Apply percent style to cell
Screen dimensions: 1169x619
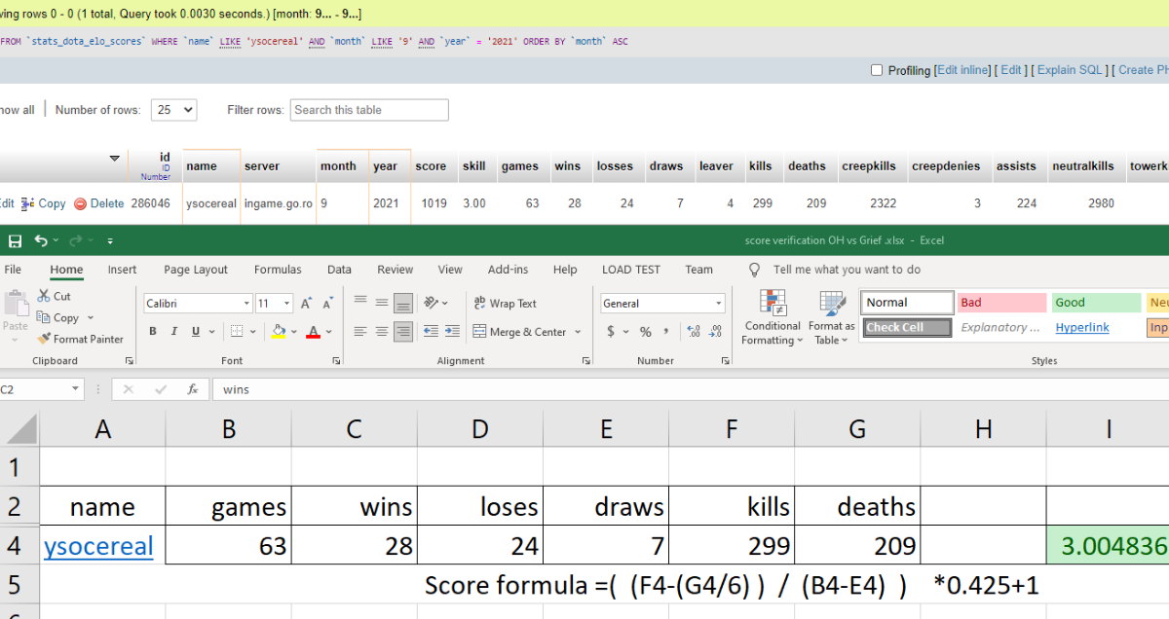point(645,332)
